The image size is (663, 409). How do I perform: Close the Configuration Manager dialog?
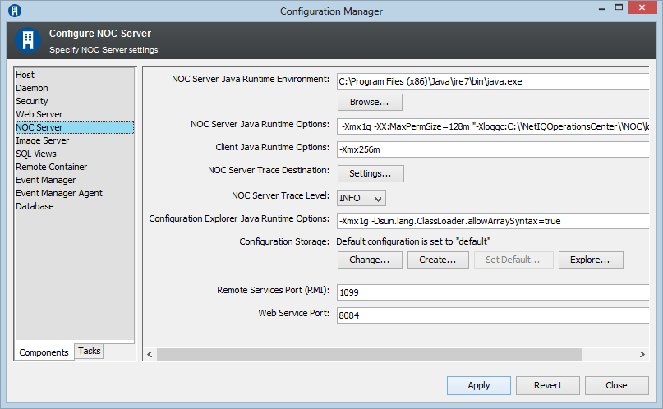[616, 385]
